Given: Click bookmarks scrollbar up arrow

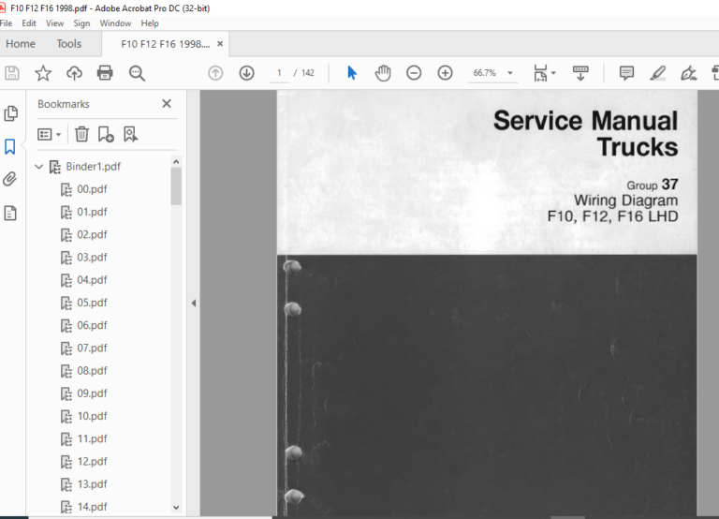Looking at the screenshot, I should (176, 161).
